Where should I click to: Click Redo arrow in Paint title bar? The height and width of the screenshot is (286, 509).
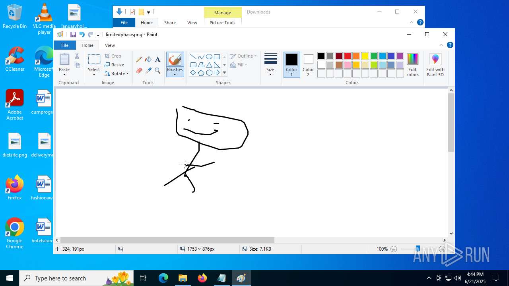tap(91, 35)
